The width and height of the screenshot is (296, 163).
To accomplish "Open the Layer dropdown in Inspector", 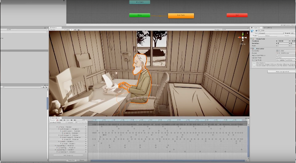I will 293,33.
